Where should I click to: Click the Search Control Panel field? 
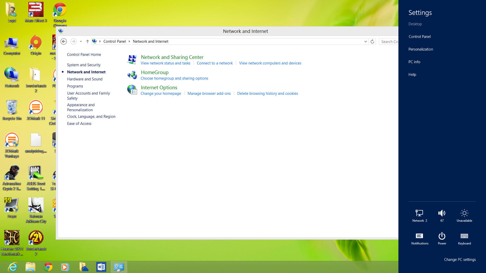point(389,41)
